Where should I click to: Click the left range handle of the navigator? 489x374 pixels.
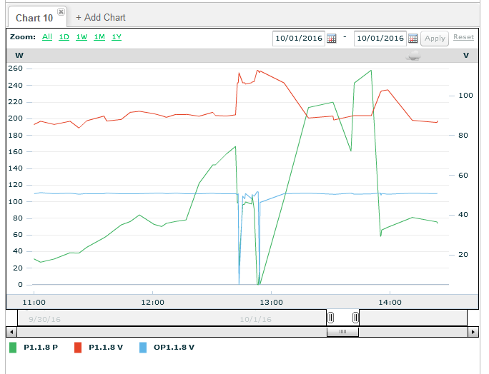click(x=330, y=318)
